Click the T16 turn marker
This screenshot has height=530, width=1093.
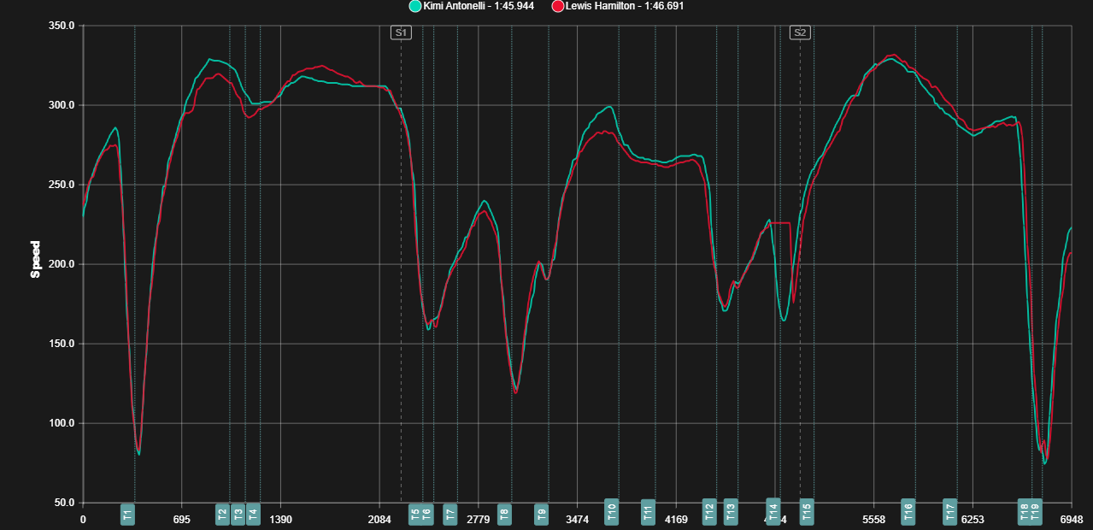pyautogui.click(x=908, y=511)
